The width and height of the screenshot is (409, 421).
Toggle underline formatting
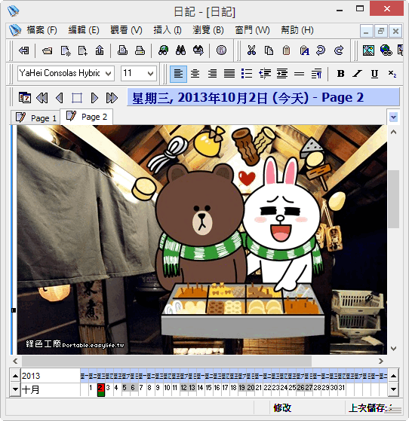[x=374, y=74]
